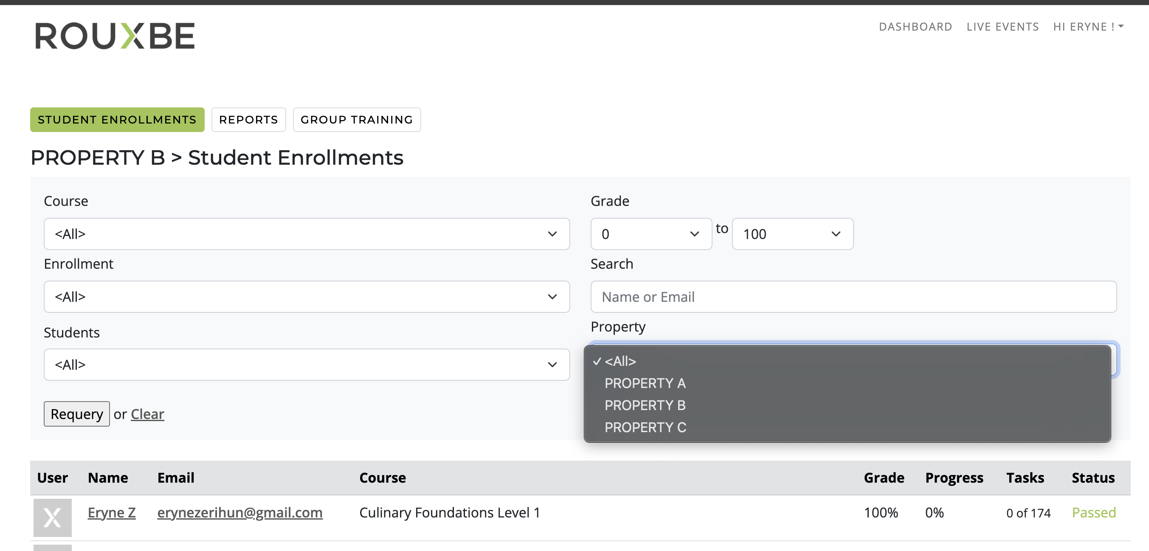Open the Group Training tab
This screenshot has height=551, width=1149.
click(x=357, y=119)
